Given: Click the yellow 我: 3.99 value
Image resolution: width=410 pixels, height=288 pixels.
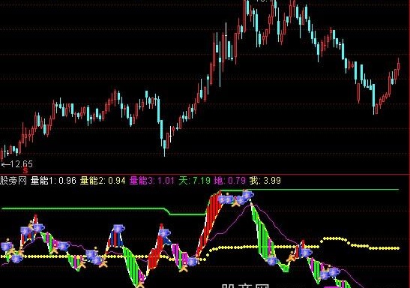Looking at the screenshot, I should pyautogui.click(x=265, y=181).
